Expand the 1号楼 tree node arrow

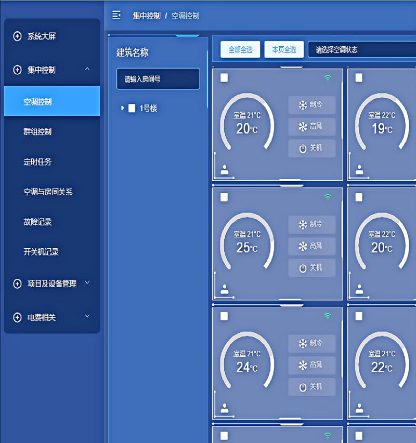click(x=122, y=108)
